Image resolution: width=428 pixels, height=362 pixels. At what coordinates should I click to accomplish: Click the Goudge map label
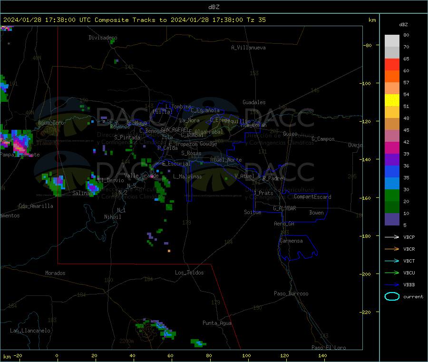click(208, 144)
